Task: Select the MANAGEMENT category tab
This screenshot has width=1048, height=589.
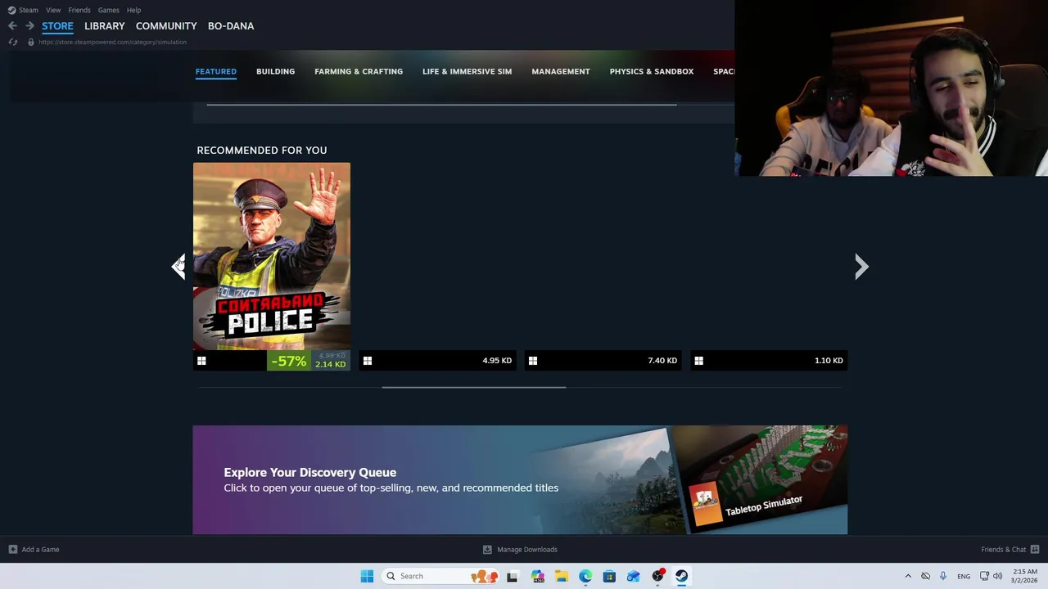Action: click(x=561, y=71)
